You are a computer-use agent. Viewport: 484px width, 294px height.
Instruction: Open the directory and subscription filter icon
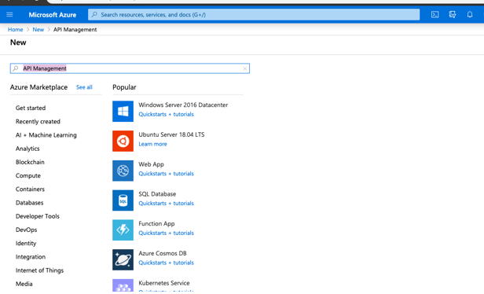[453, 14]
